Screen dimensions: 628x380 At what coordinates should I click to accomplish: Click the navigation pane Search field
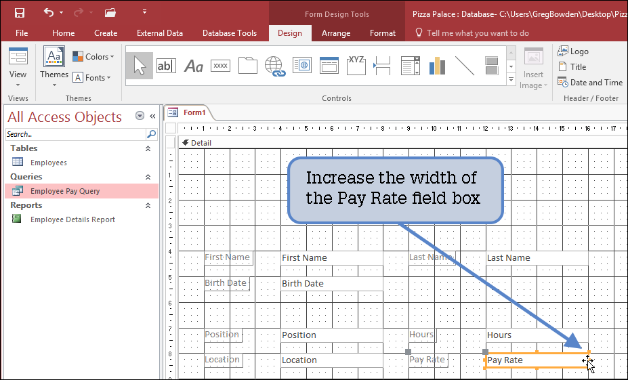[76, 134]
